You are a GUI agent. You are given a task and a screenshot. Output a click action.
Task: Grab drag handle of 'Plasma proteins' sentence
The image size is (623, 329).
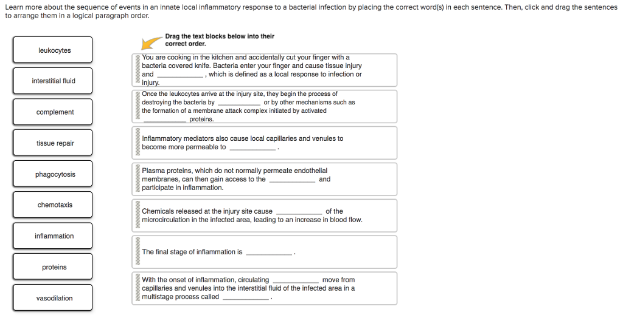pos(137,179)
